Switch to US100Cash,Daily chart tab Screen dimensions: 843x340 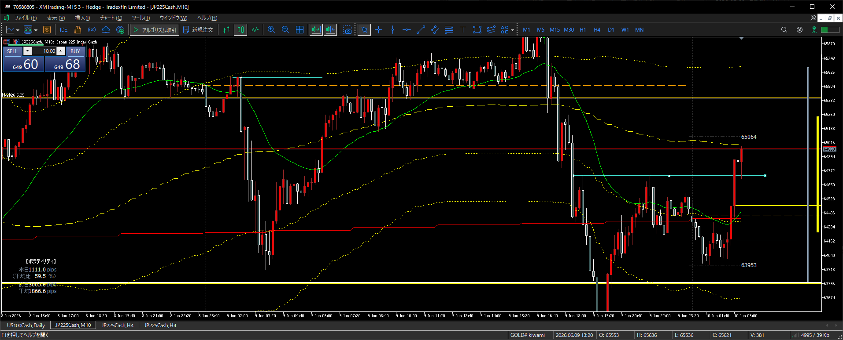(x=26, y=326)
